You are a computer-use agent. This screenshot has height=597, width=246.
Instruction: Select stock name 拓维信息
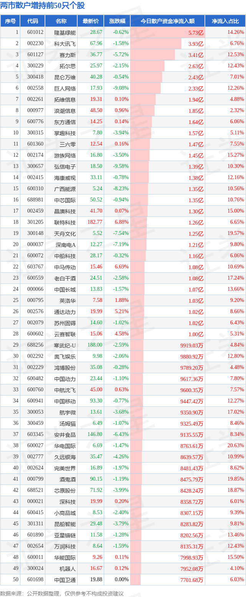(x=65, y=100)
